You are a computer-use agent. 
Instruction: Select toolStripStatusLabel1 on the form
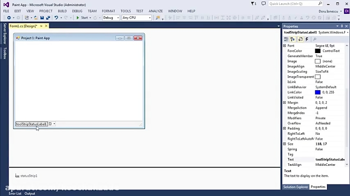point(31,124)
